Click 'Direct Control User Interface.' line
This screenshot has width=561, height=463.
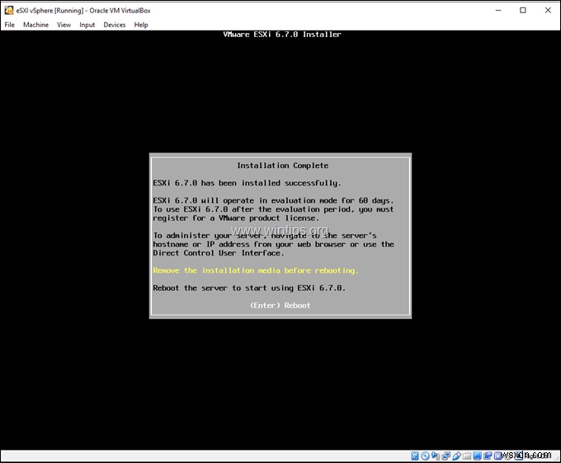coord(219,253)
